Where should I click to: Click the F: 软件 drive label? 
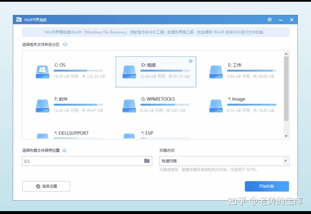[x=61, y=99]
